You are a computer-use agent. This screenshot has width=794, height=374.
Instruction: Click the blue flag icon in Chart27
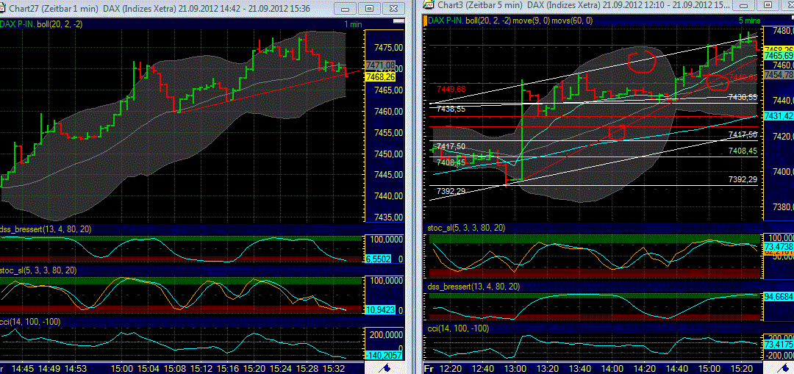pyautogui.click(x=386, y=367)
